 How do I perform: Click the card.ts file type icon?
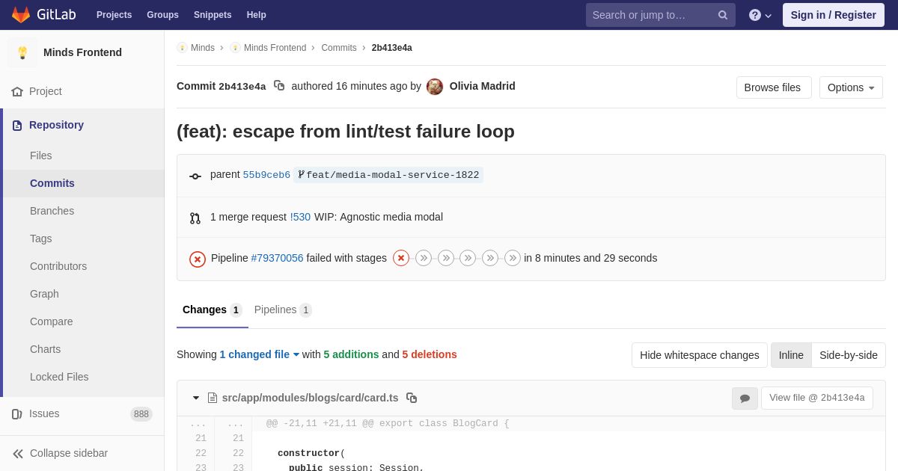point(213,398)
